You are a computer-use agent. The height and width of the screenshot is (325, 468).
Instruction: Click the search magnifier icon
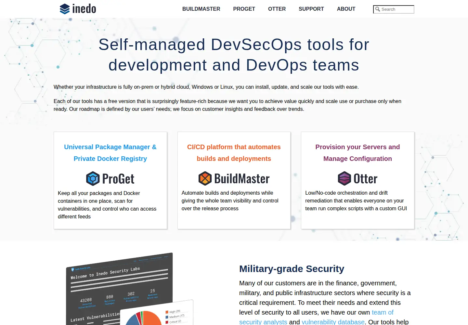pyautogui.click(x=378, y=9)
